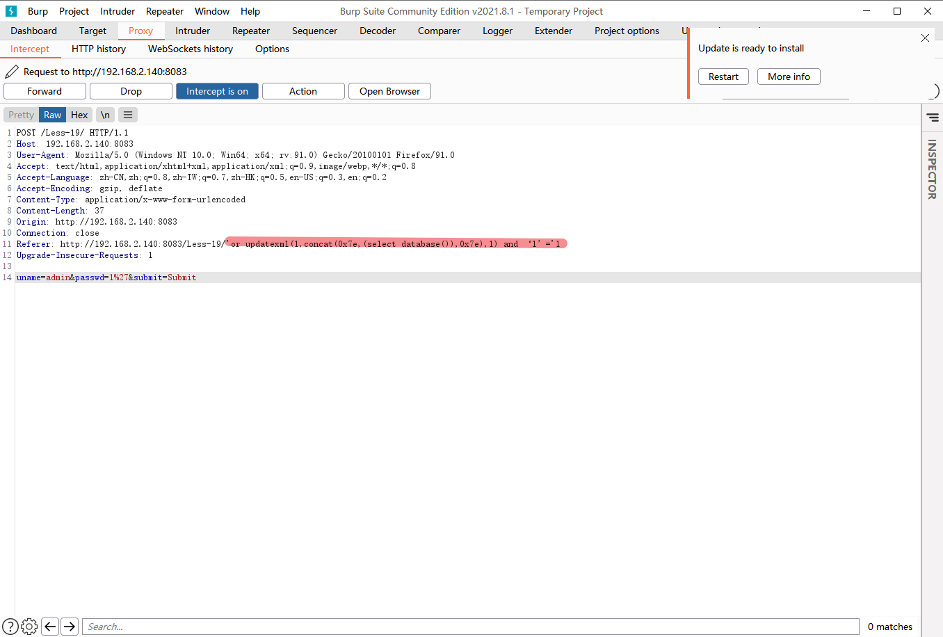Click the Host header line
Screen dimensions: 943x637
pyautogui.click(x=75, y=143)
